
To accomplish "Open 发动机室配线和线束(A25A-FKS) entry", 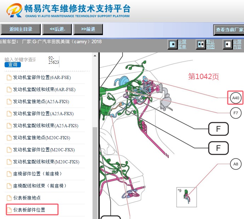I will [46, 125].
